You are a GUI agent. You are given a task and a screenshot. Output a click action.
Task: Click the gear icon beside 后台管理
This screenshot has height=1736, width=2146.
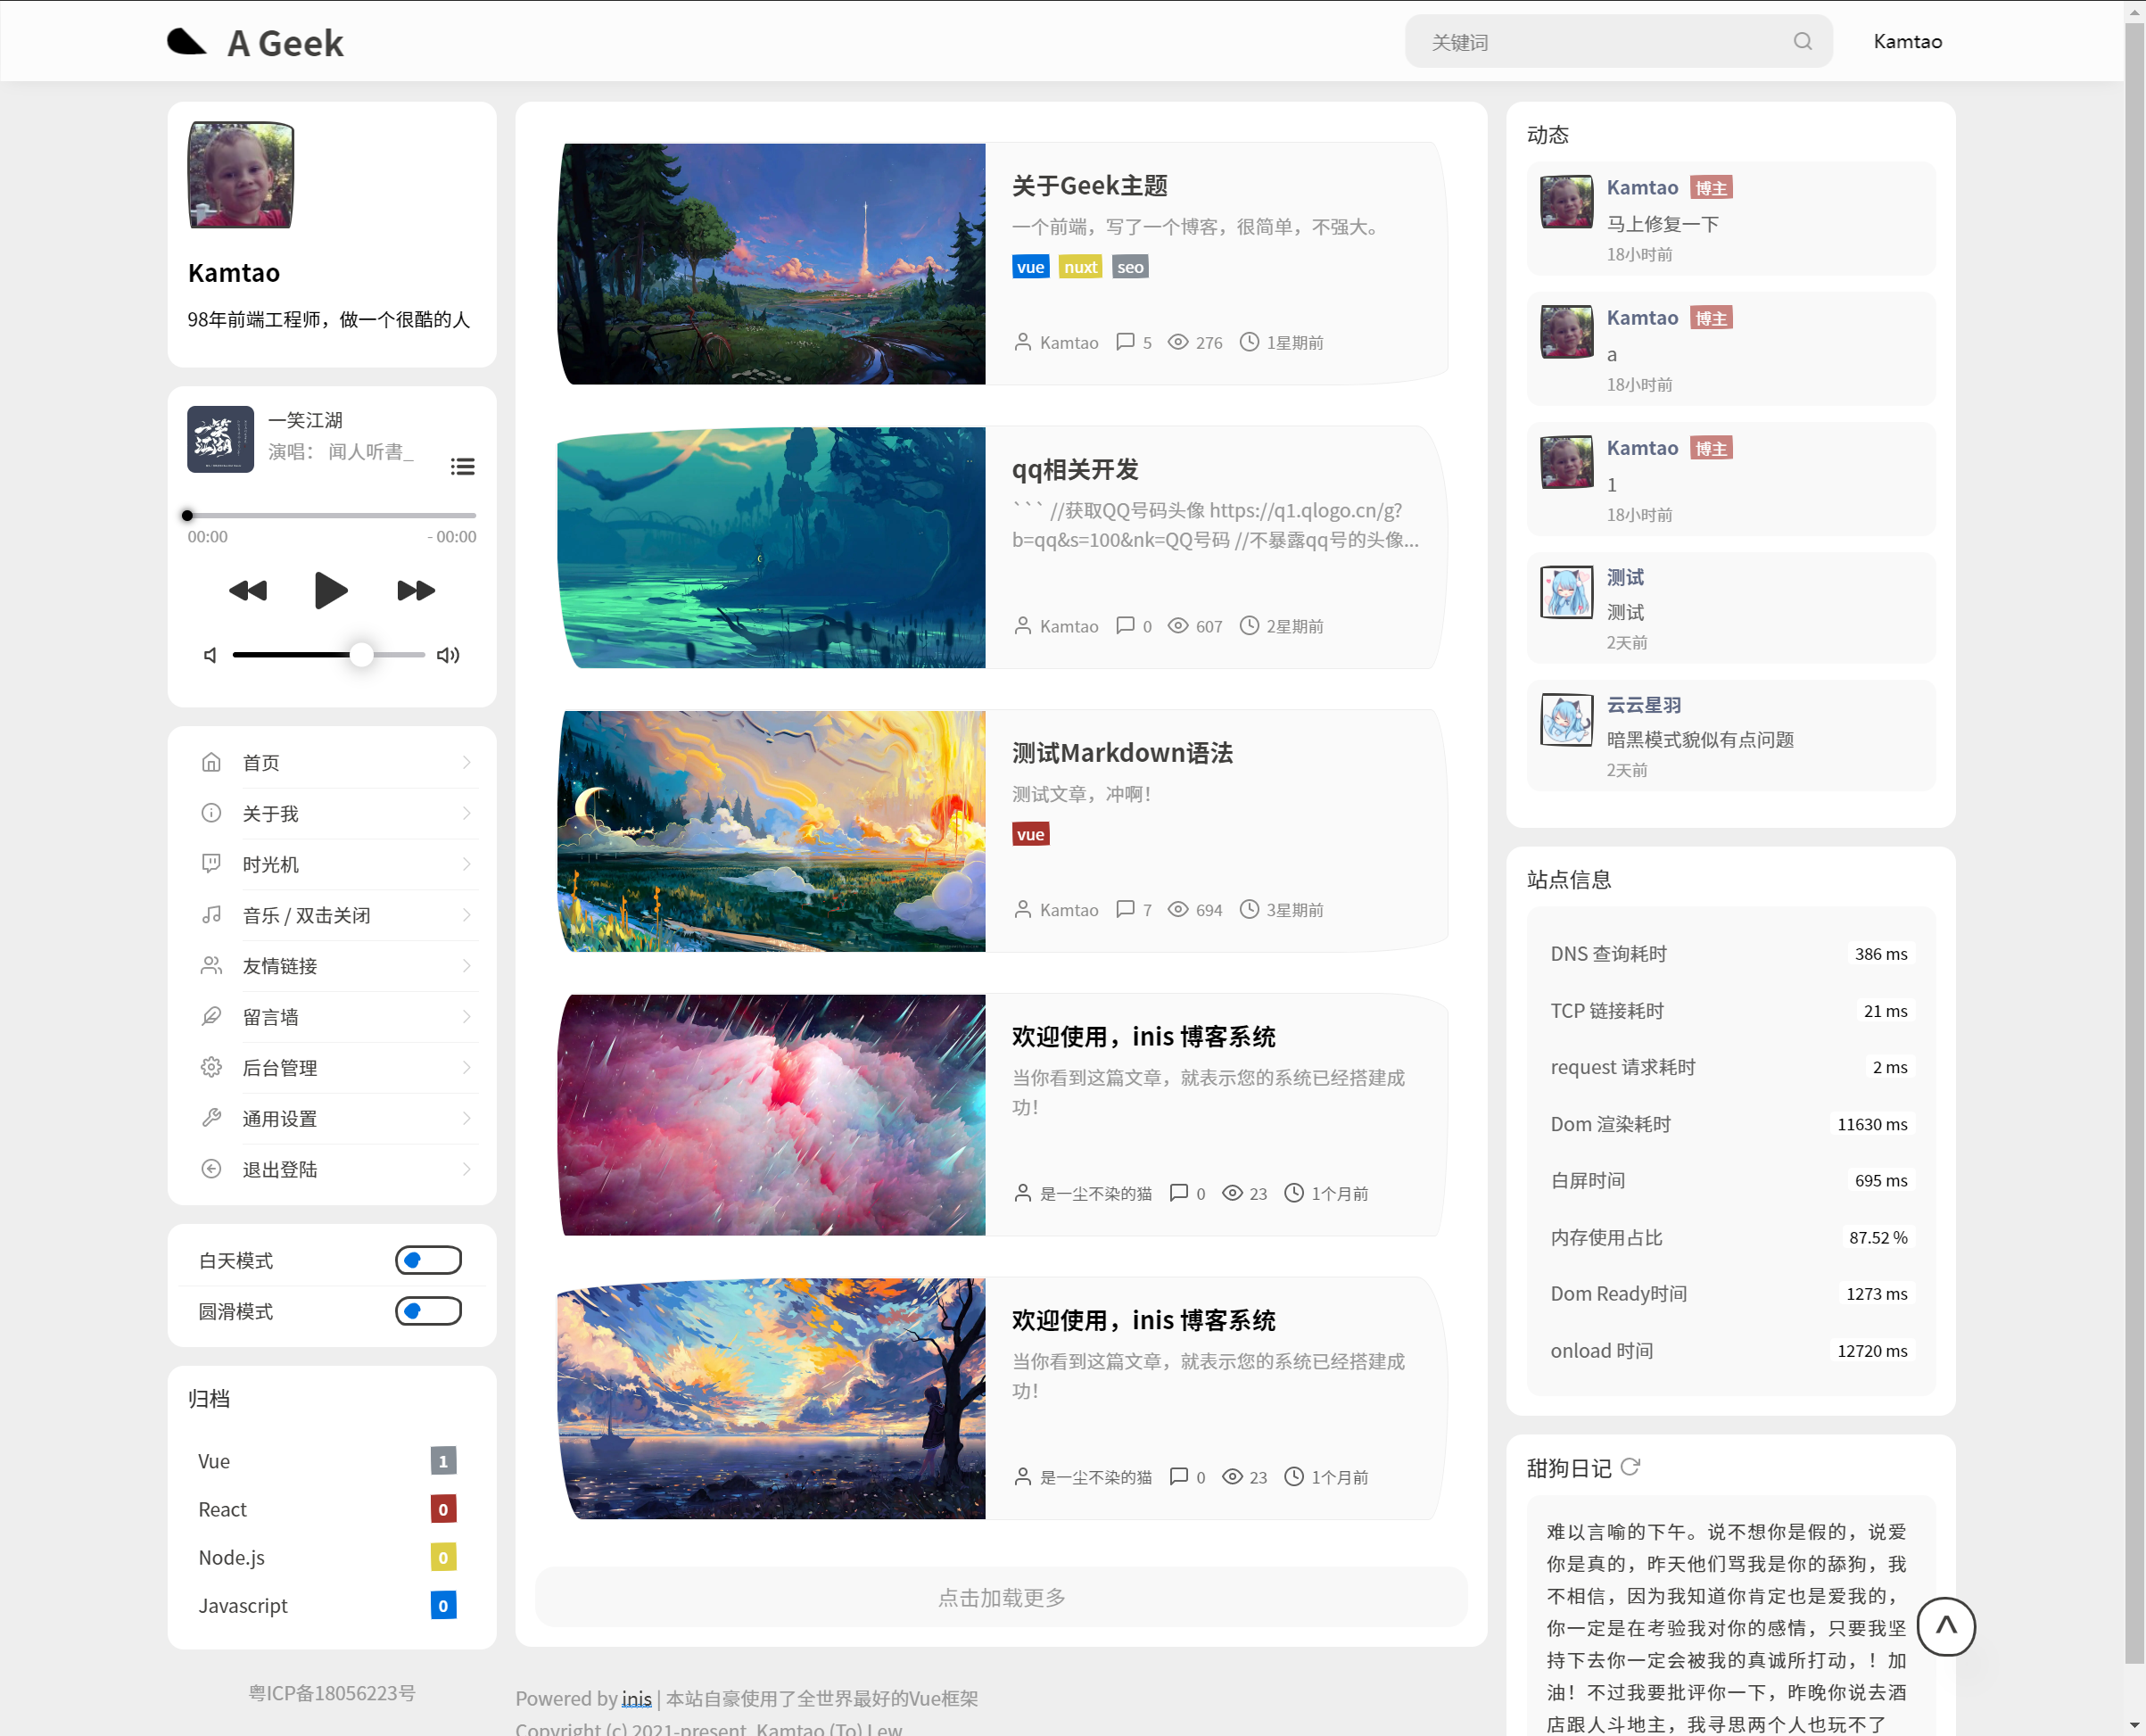coord(211,1068)
